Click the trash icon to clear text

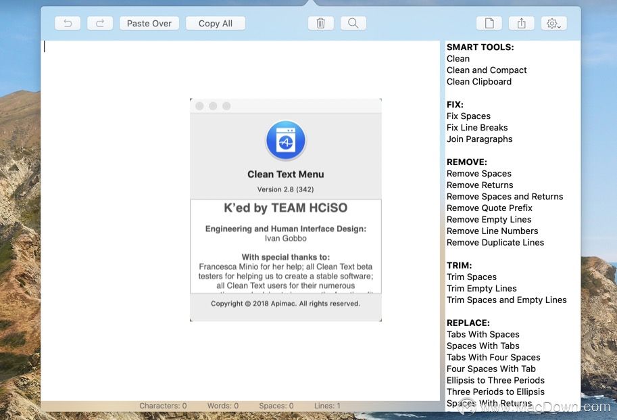click(x=321, y=23)
